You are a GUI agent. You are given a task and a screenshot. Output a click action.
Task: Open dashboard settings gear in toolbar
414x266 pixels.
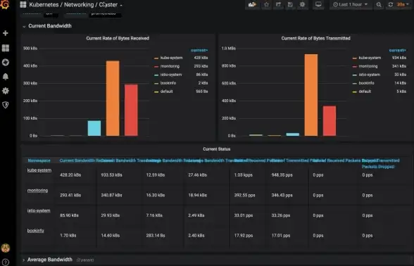[302, 4]
